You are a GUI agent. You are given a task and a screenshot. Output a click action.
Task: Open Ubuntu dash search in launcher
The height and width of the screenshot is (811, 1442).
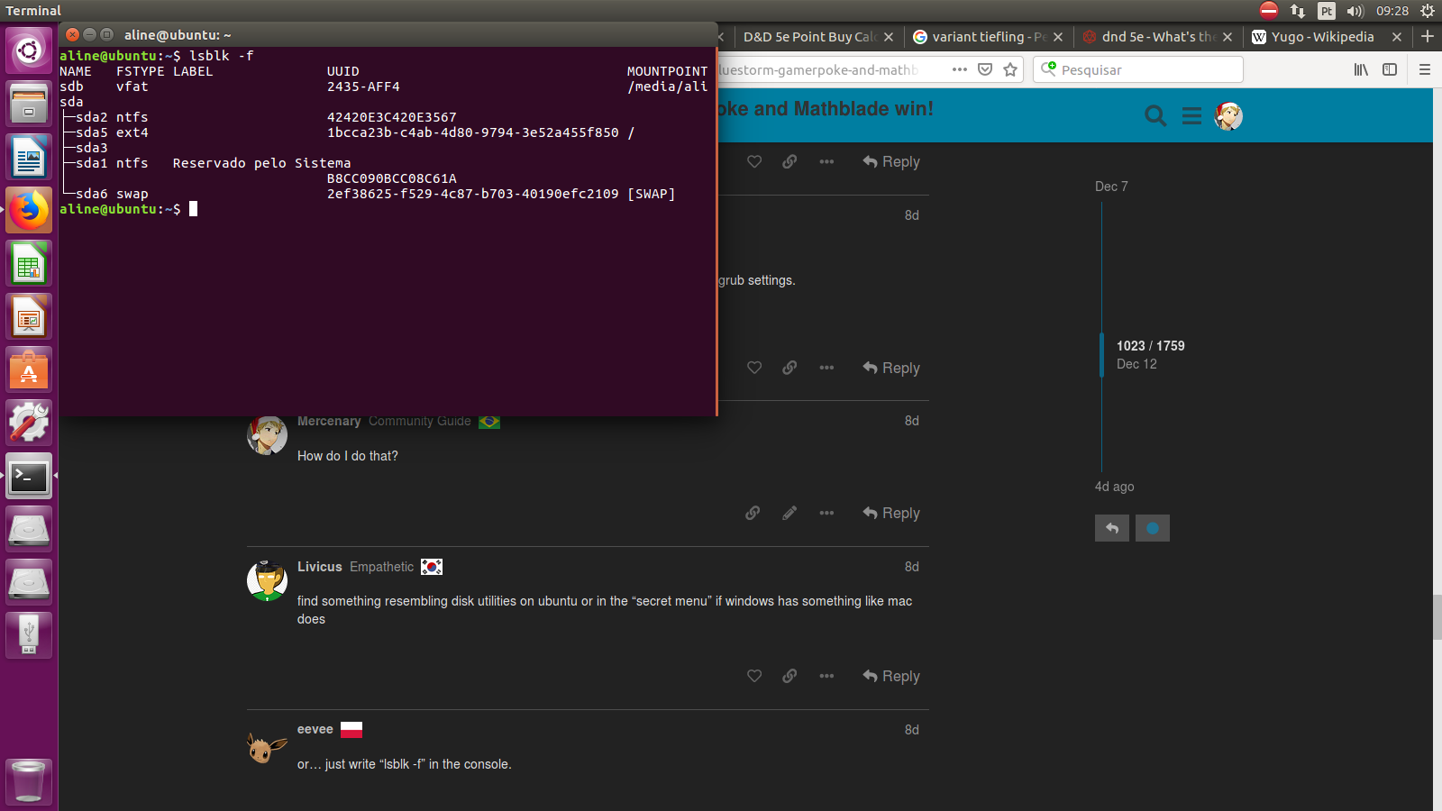point(29,50)
